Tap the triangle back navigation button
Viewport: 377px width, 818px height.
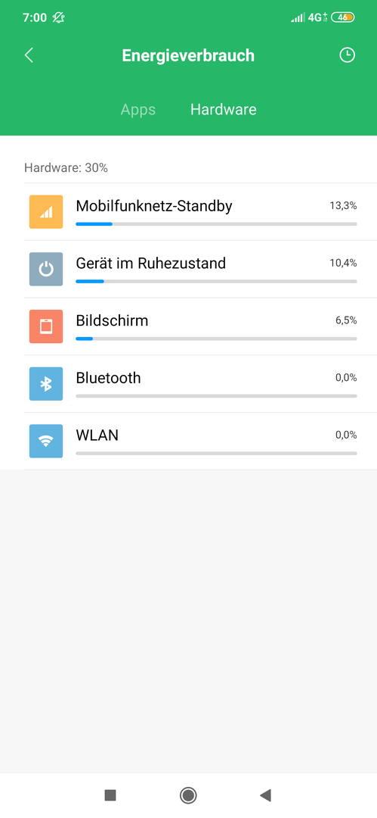point(266,795)
